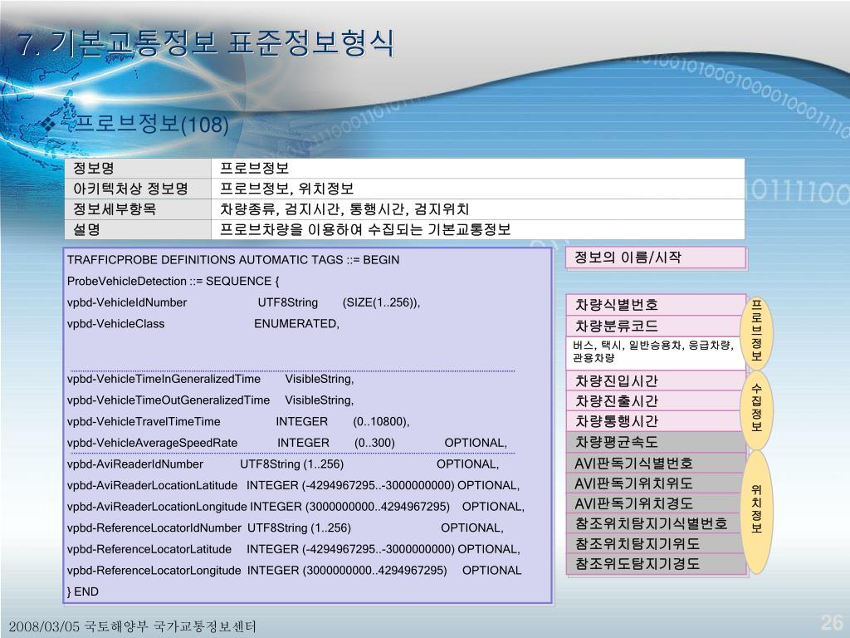Click the 'AVI판독기위치경도' label box
This screenshot has height=638, width=850.
point(656,503)
